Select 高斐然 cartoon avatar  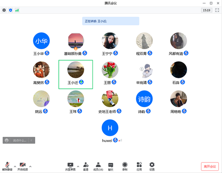pos(41,70)
